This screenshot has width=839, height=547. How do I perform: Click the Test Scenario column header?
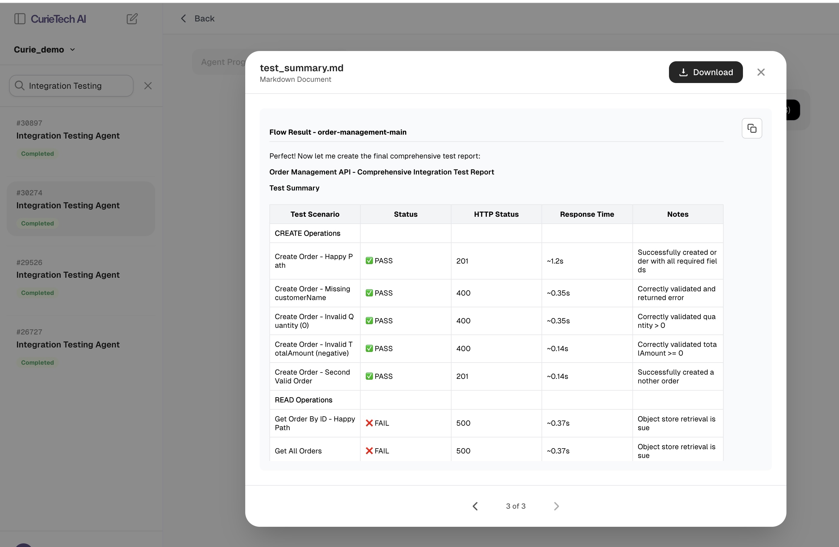pos(314,214)
